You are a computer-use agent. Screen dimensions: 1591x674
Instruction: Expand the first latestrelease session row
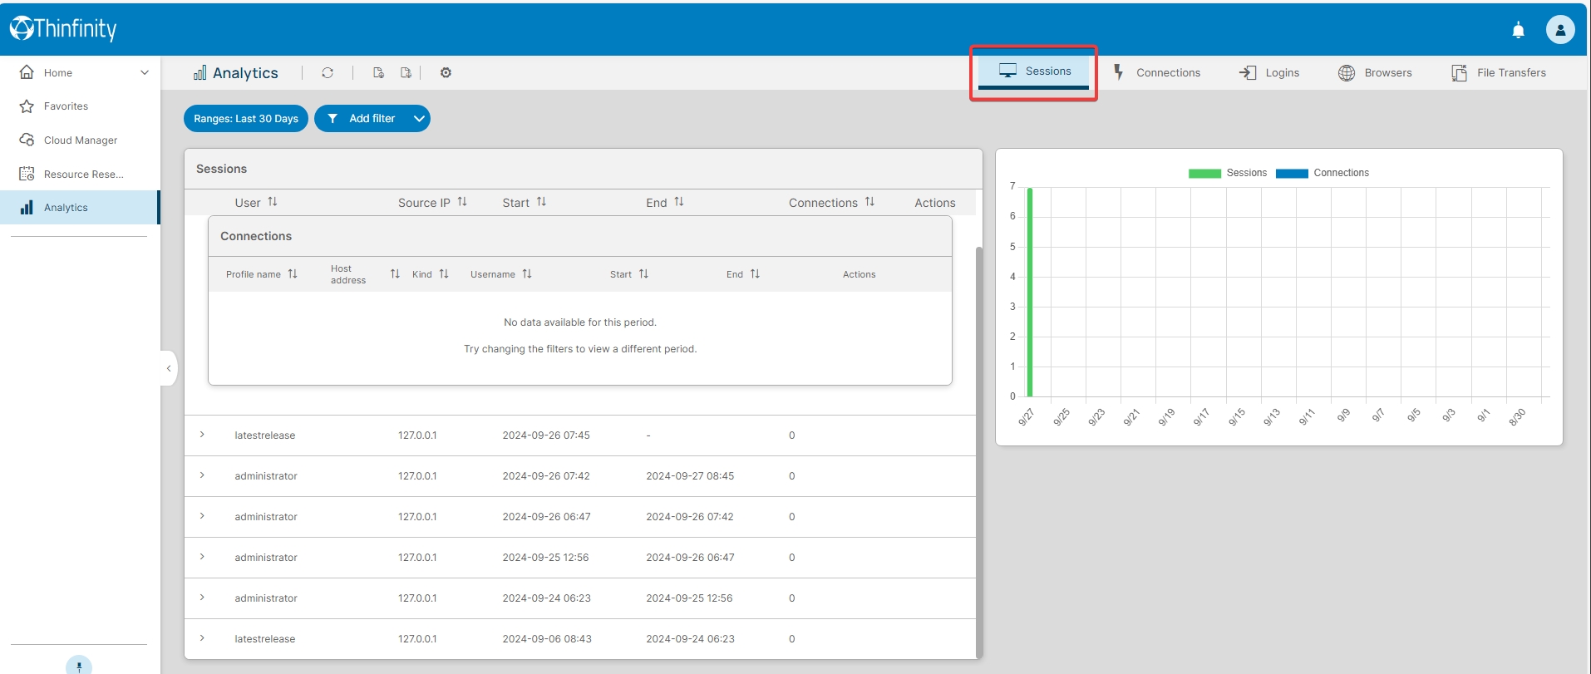(202, 435)
